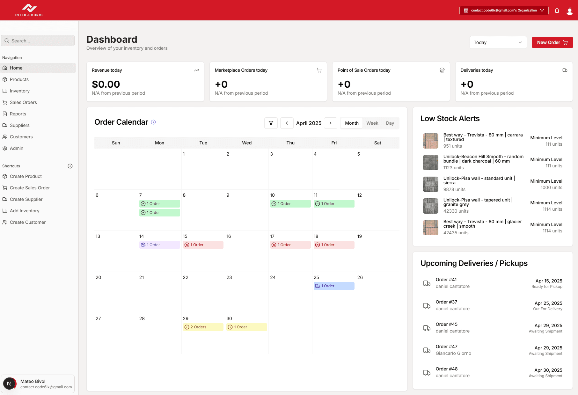This screenshot has height=395, width=578.
Task: Open the Today period dropdown
Action: [498, 42]
